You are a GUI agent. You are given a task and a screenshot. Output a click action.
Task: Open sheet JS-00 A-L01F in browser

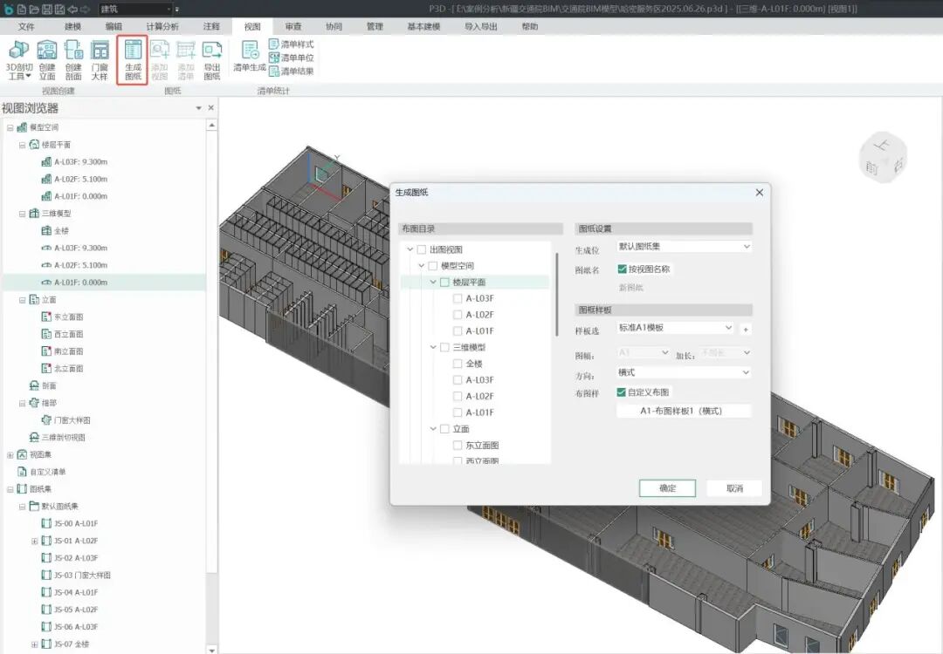[69, 523]
